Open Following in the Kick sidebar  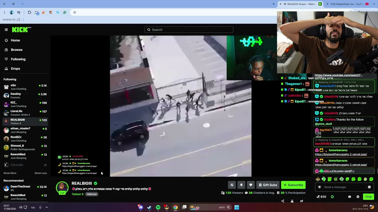click(x=18, y=59)
